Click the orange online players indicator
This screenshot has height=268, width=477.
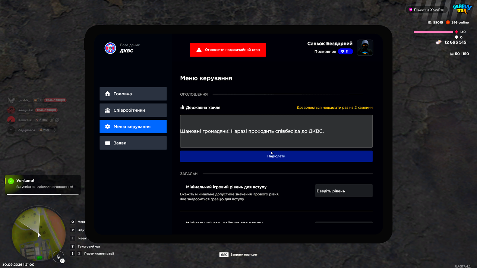click(448, 22)
